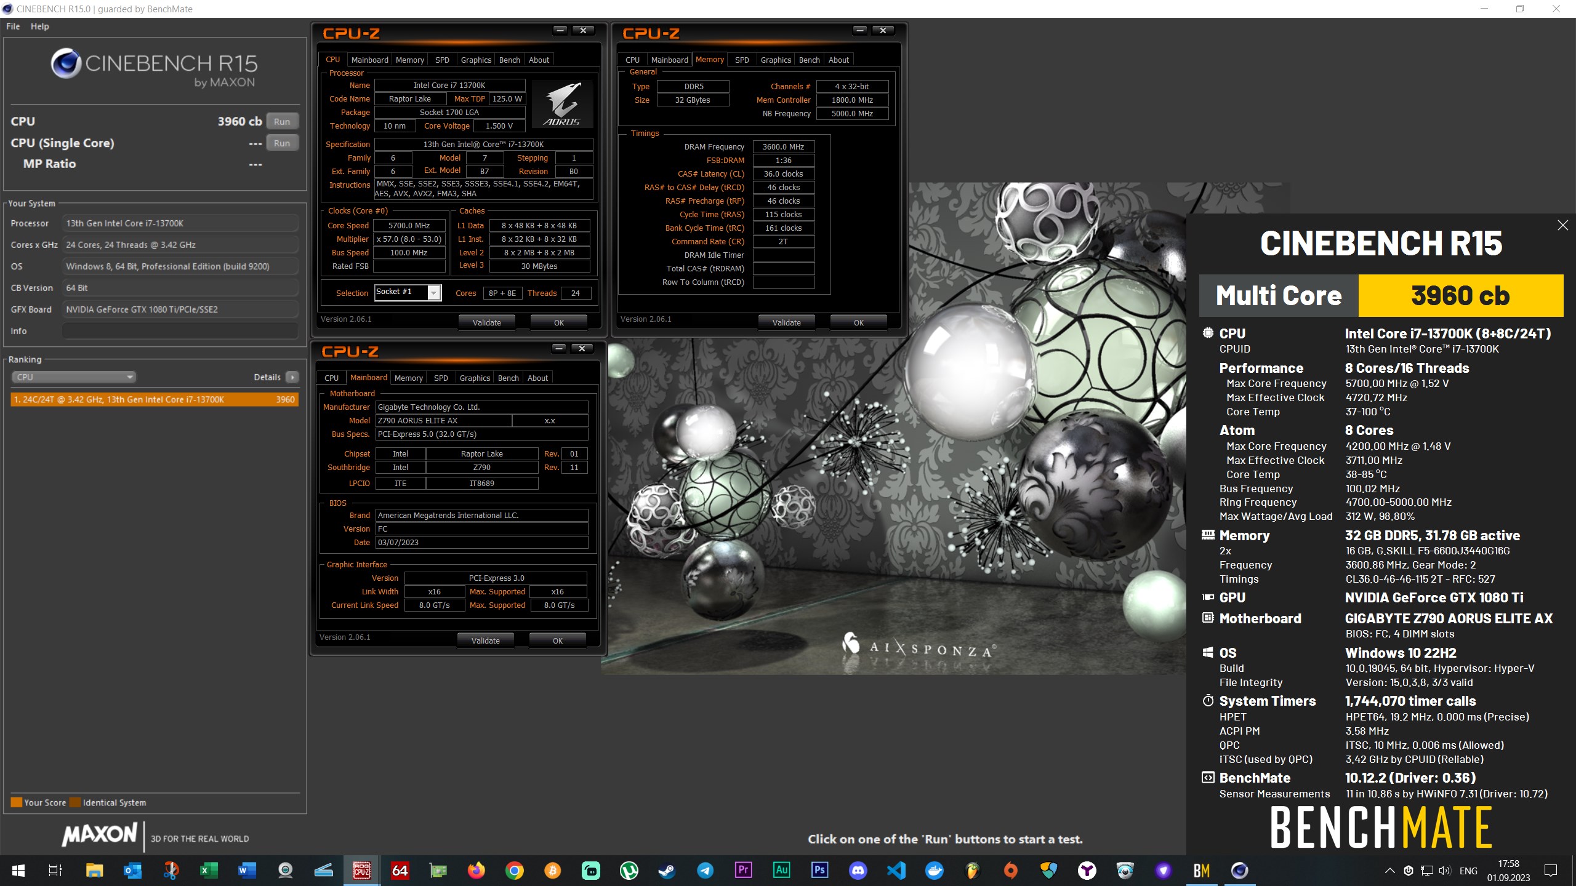1576x886 pixels.
Task: Click the BenchMate version icon in panel
Action: pyautogui.click(x=1208, y=777)
